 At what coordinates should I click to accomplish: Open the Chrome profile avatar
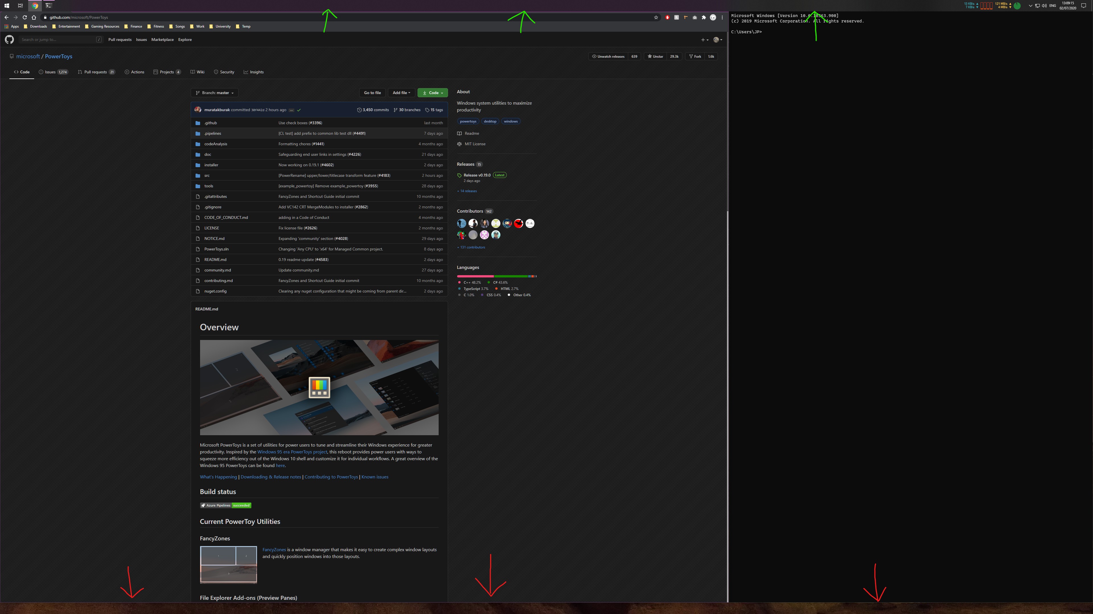click(x=713, y=17)
